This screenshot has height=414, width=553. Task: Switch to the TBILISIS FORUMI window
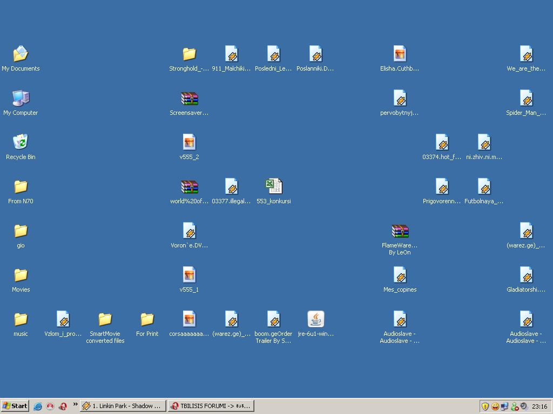click(211, 406)
